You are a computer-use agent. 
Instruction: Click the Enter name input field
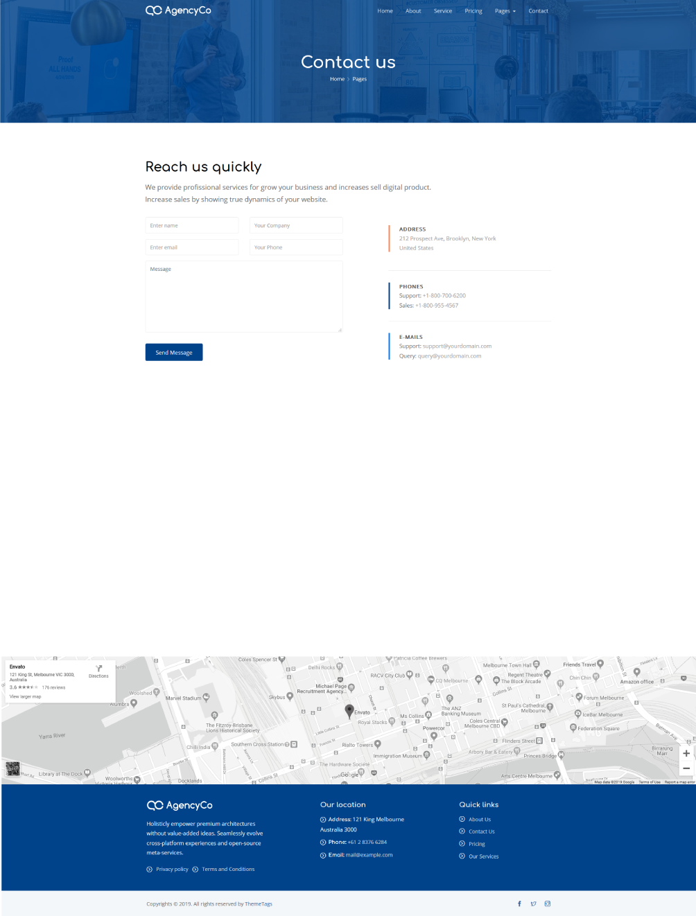click(x=192, y=225)
